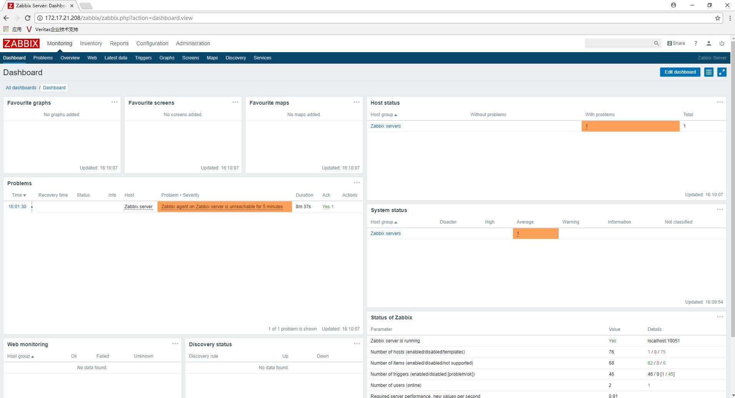Click the Edit dashboard button
735x398 pixels.
(x=680, y=72)
